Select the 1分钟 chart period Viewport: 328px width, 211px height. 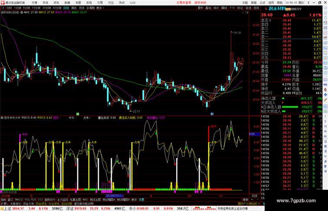tap(17, 8)
